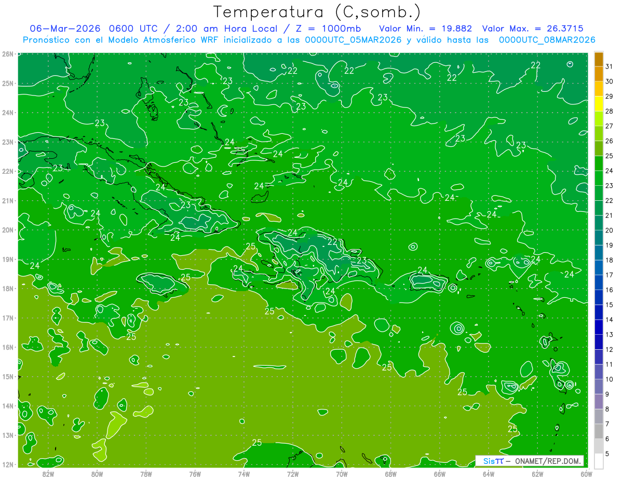Click 'Valor Min. = 19.882' text
Viewport: 623px width, 481px height.
click(x=426, y=29)
